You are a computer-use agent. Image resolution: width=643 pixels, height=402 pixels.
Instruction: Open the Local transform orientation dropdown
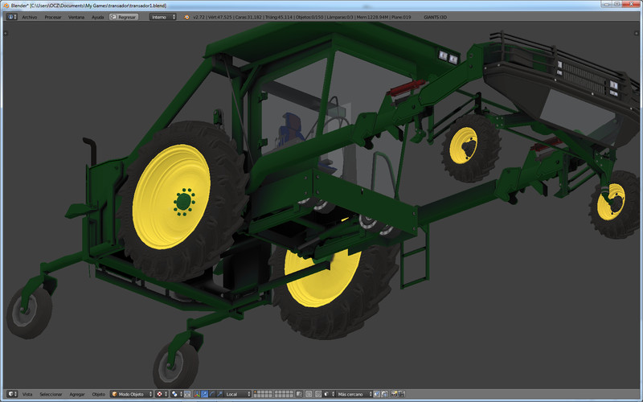click(237, 394)
